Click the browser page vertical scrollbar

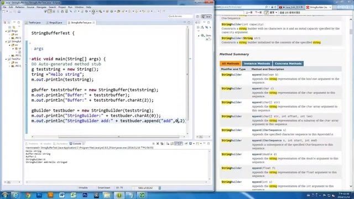[351, 32]
